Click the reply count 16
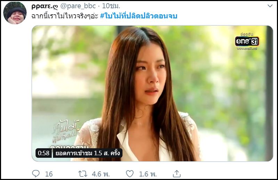 pyautogui.click(x=49, y=174)
